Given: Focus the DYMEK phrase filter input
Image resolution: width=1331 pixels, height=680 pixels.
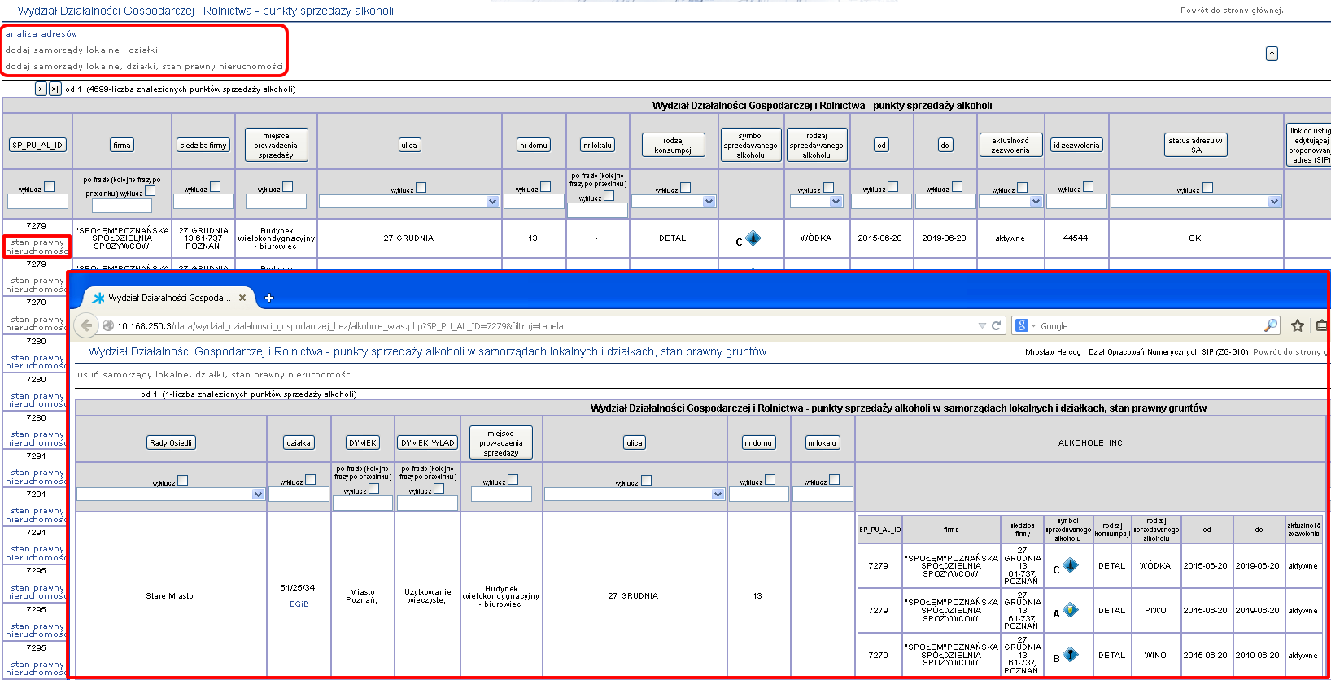Looking at the screenshot, I should (x=363, y=503).
